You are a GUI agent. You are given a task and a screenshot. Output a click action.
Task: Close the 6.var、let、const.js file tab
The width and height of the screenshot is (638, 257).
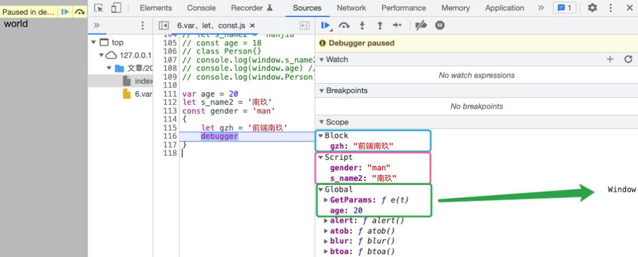(x=252, y=25)
